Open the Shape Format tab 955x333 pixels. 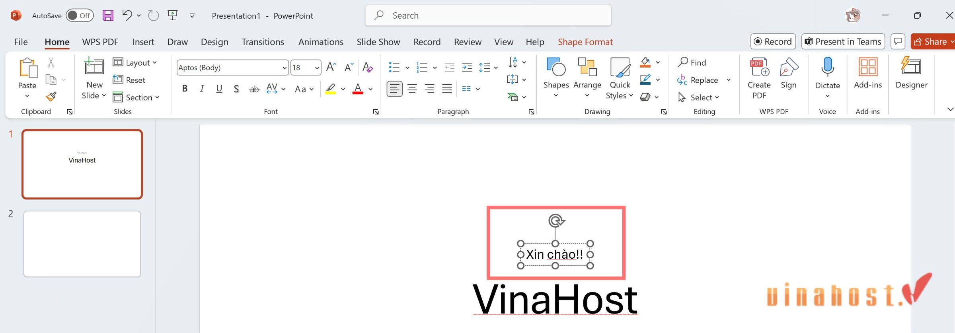(x=585, y=42)
